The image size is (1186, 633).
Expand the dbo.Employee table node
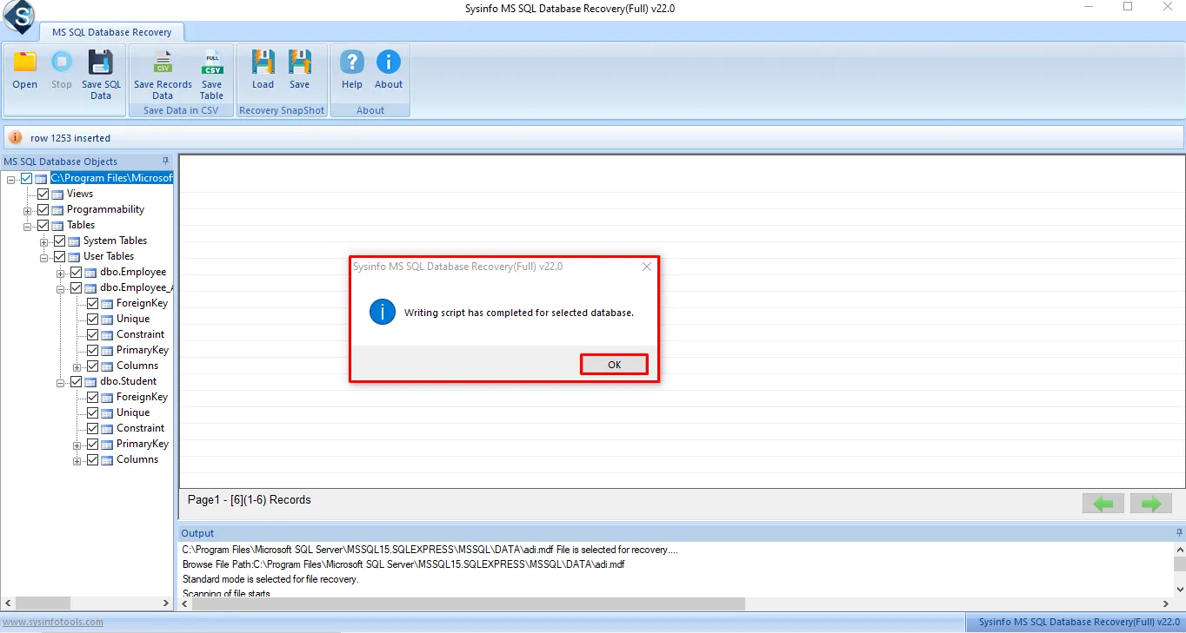(60, 273)
